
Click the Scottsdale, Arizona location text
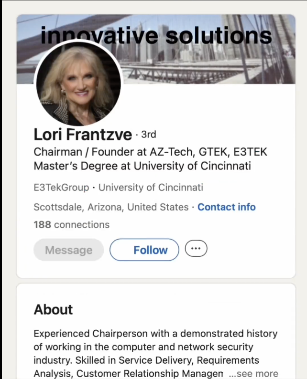click(x=111, y=207)
